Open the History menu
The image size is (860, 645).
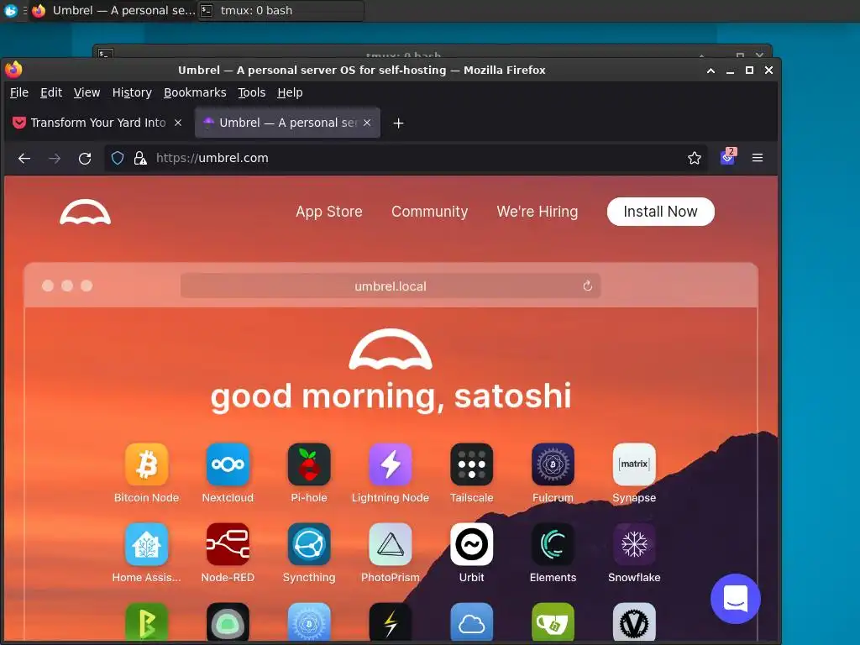(x=132, y=92)
